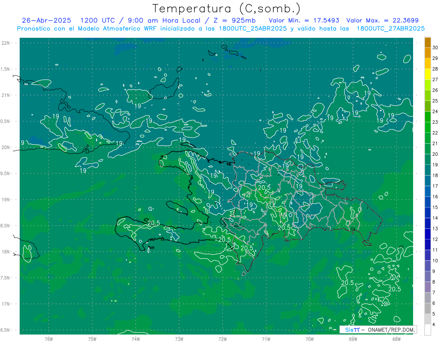Click the blue 'Sis' logo text
Screen dimensions: 445x344
point(349,330)
